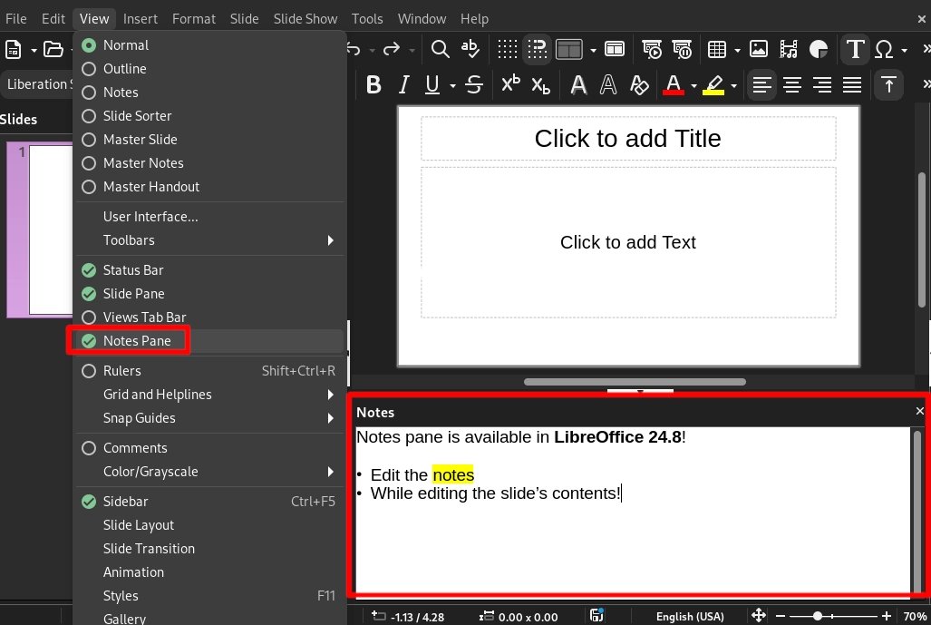Choose Slide Transition from the View menu
Screen dimensions: 931x625
click(x=148, y=548)
